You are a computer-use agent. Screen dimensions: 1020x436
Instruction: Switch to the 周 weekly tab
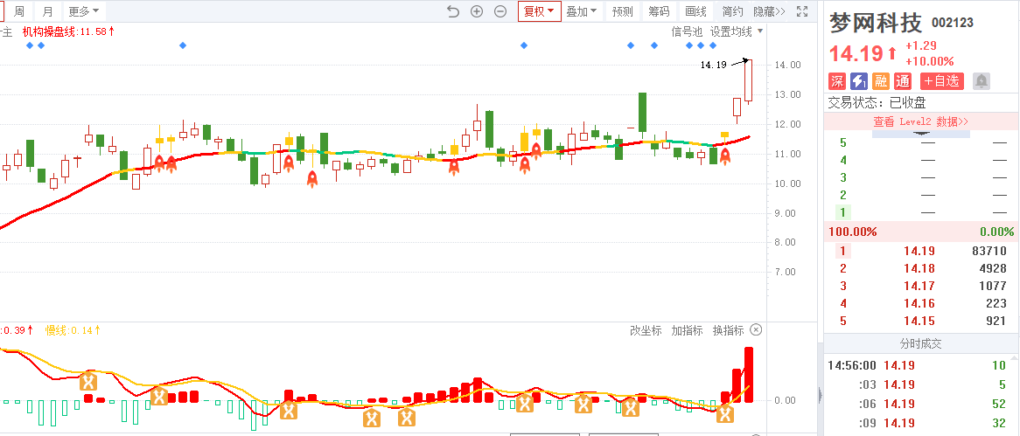[18, 11]
